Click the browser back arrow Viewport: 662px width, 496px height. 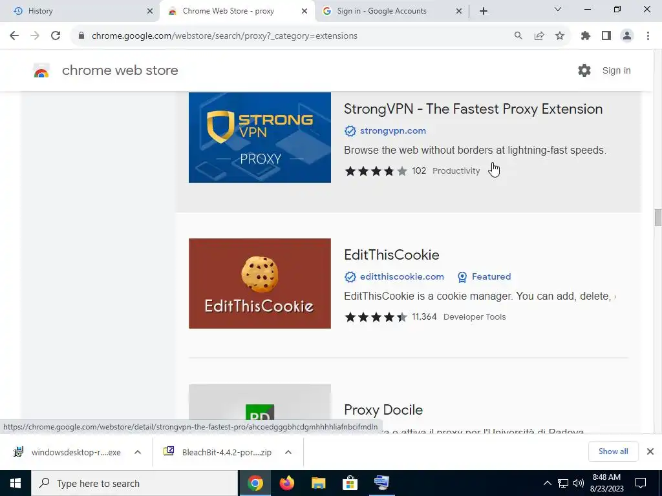pyautogui.click(x=14, y=36)
